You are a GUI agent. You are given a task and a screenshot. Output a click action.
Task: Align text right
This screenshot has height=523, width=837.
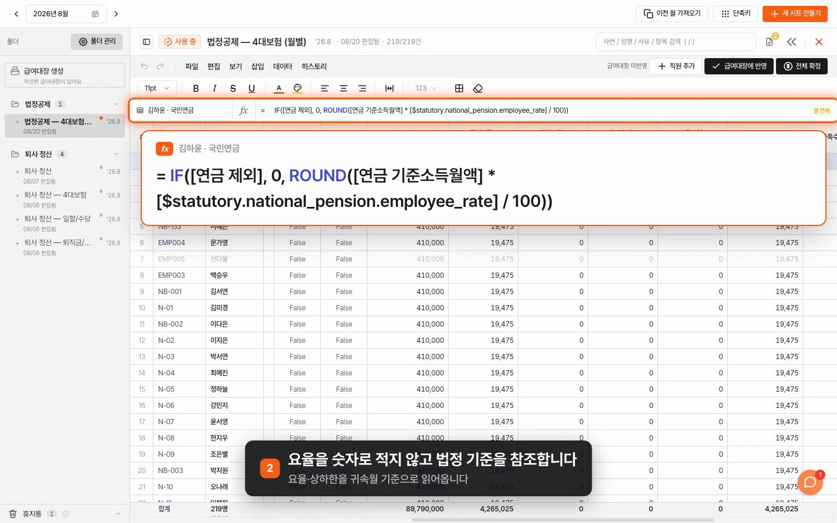click(x=362, y=88)
